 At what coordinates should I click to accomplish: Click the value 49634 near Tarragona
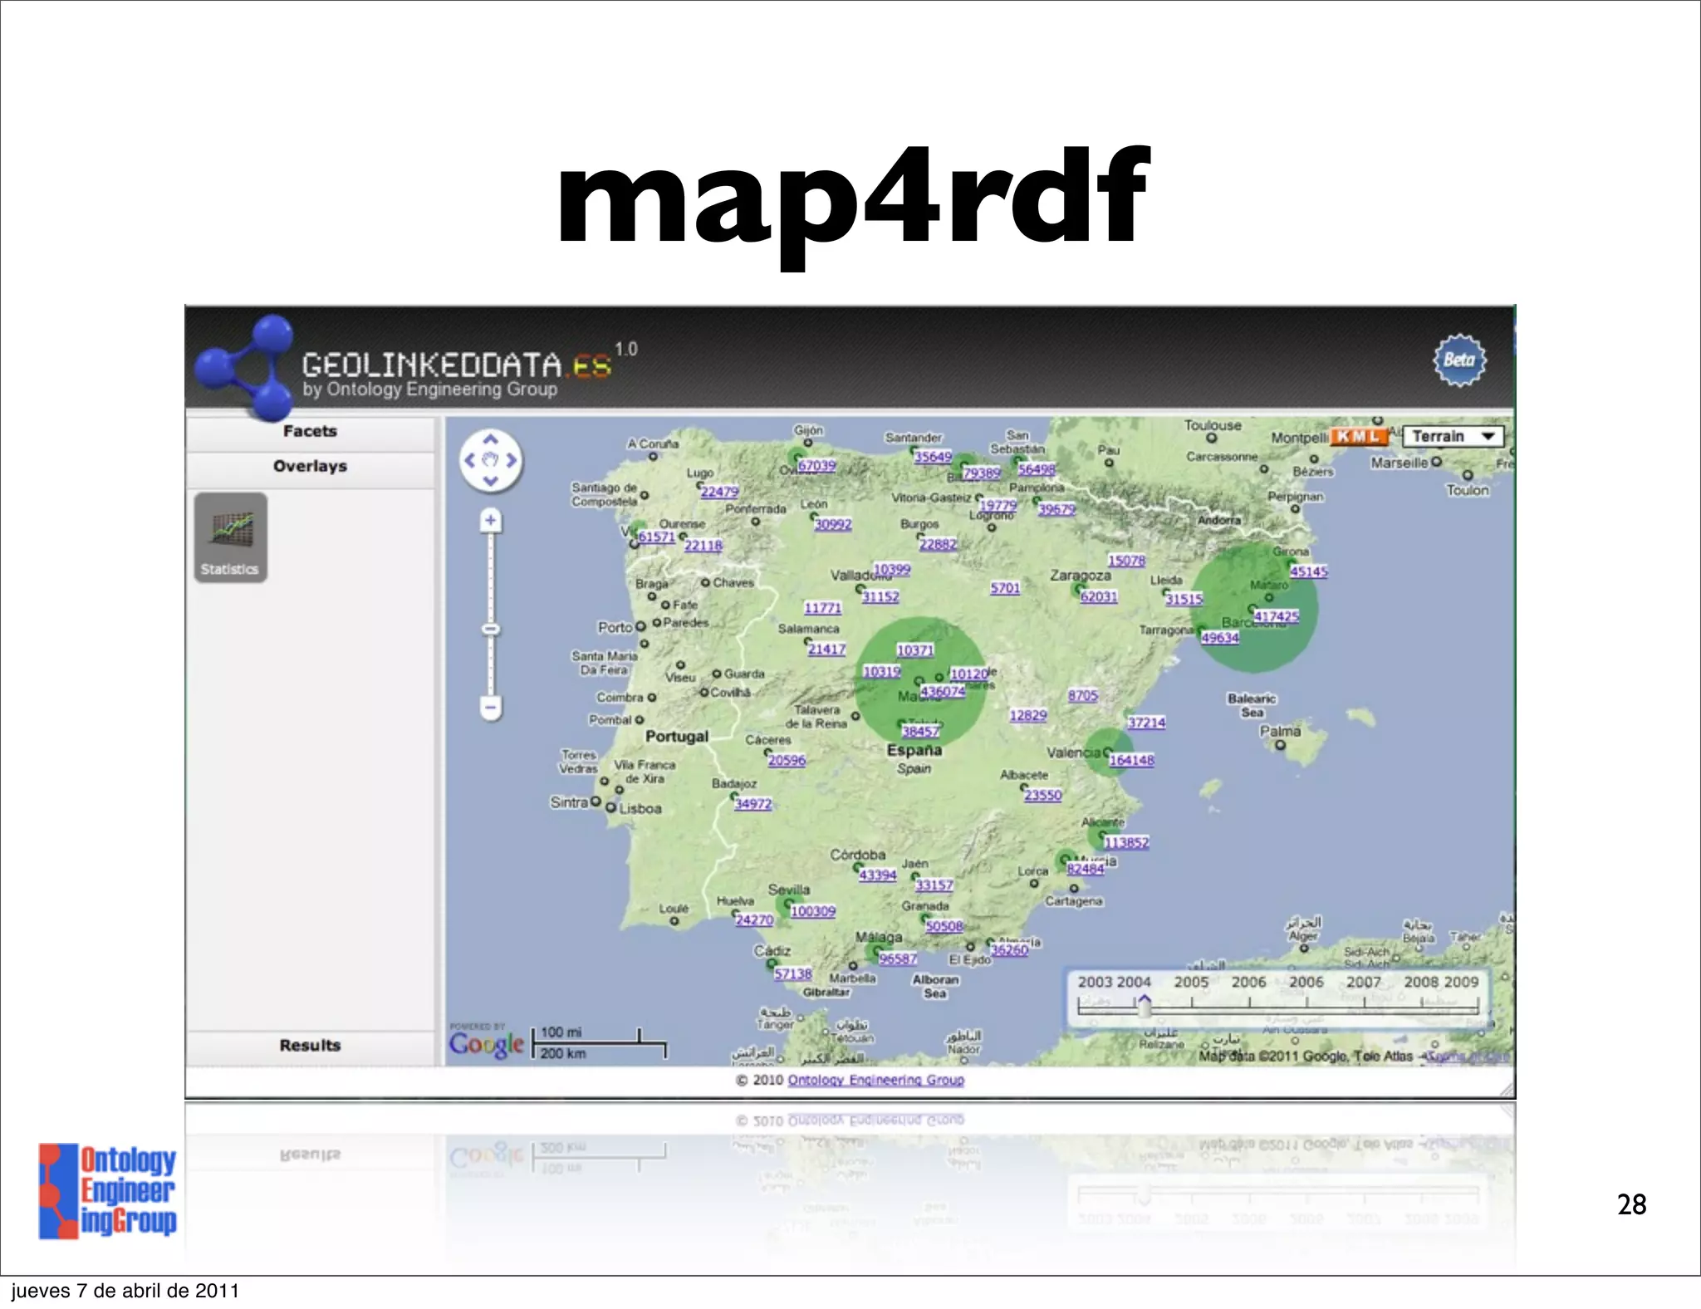point(1220,638)
